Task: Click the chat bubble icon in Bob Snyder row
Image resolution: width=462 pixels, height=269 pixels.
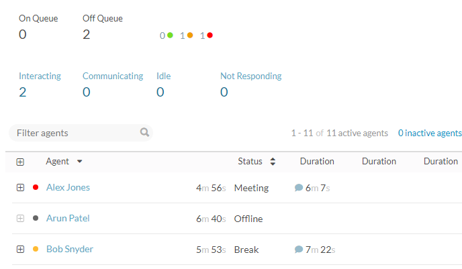Action: pos(299,250)
